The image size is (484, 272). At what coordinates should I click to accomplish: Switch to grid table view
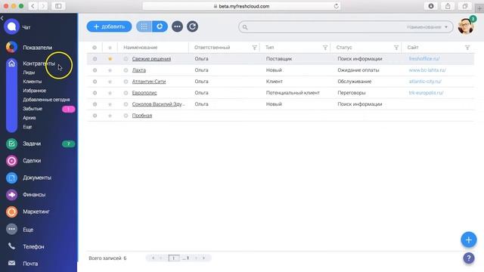pos(144,26)
